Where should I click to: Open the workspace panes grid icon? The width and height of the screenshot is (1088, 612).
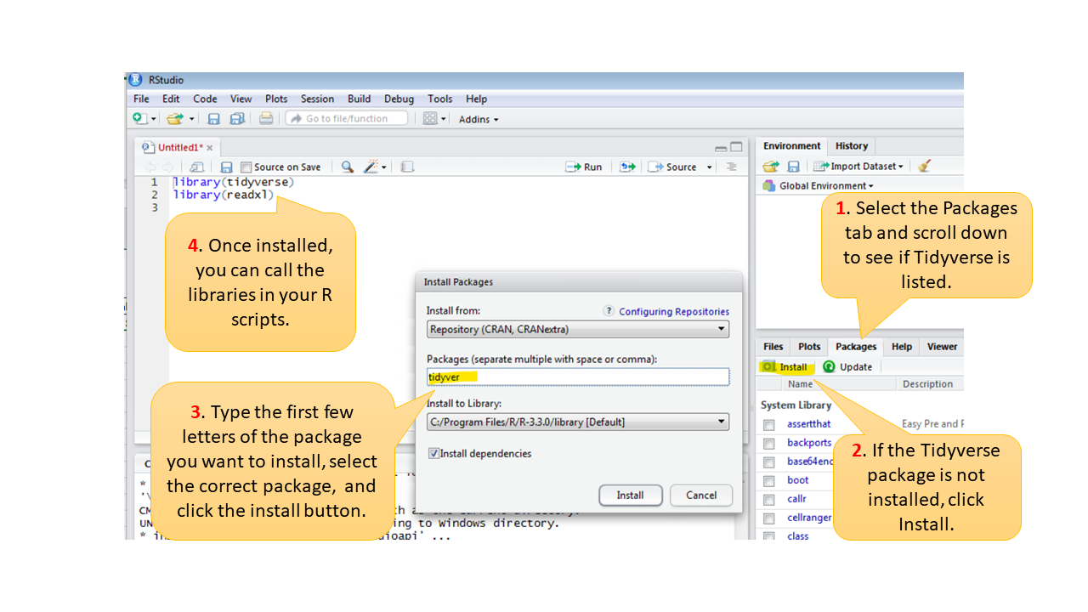pyautogui.click(x=431, y=119)
